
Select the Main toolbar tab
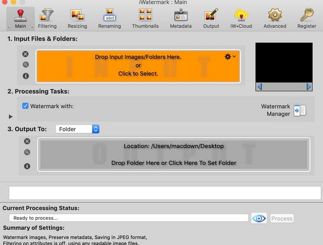coord(20,19)
